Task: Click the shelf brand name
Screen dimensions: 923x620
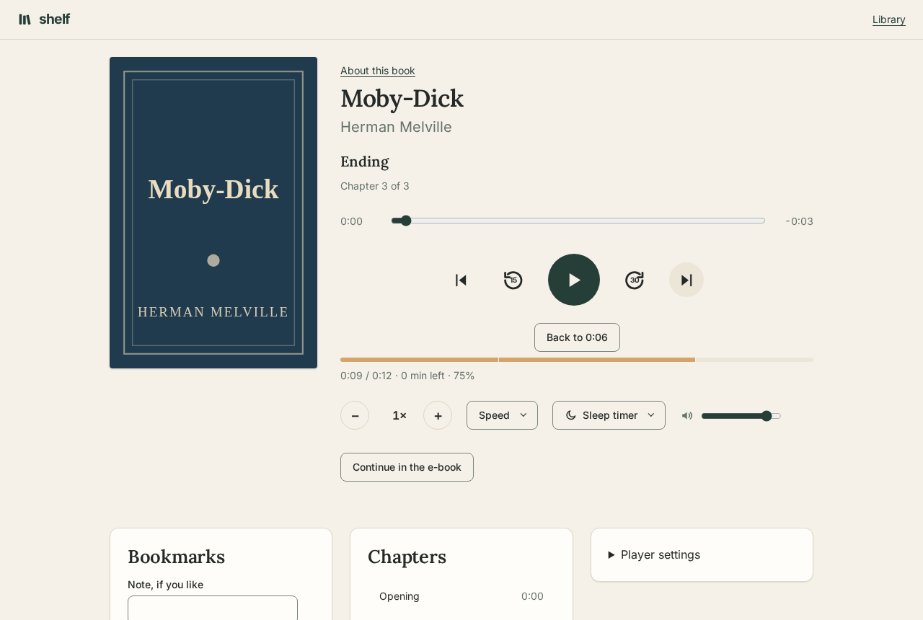Action: (55, 19)
